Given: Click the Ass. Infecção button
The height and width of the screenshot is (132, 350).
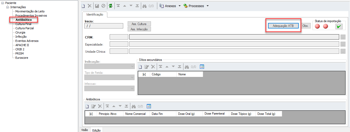Looking at the screenshot, I should 139,29.
